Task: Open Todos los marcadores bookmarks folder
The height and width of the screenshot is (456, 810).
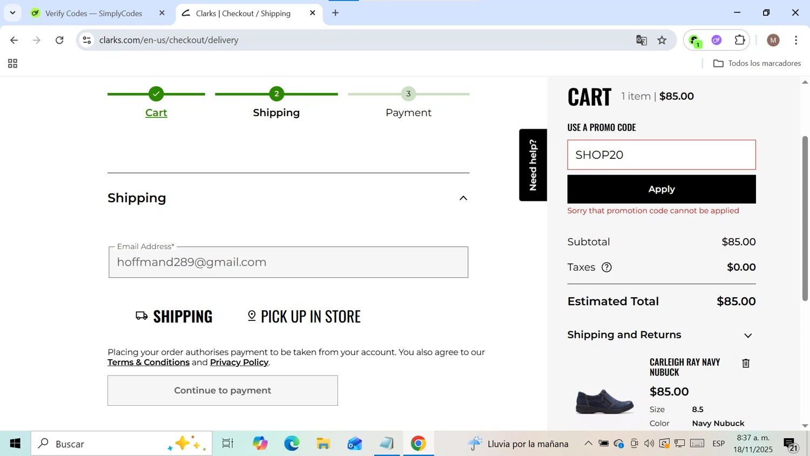Action: pyautogui.click(x=757, y=64)
